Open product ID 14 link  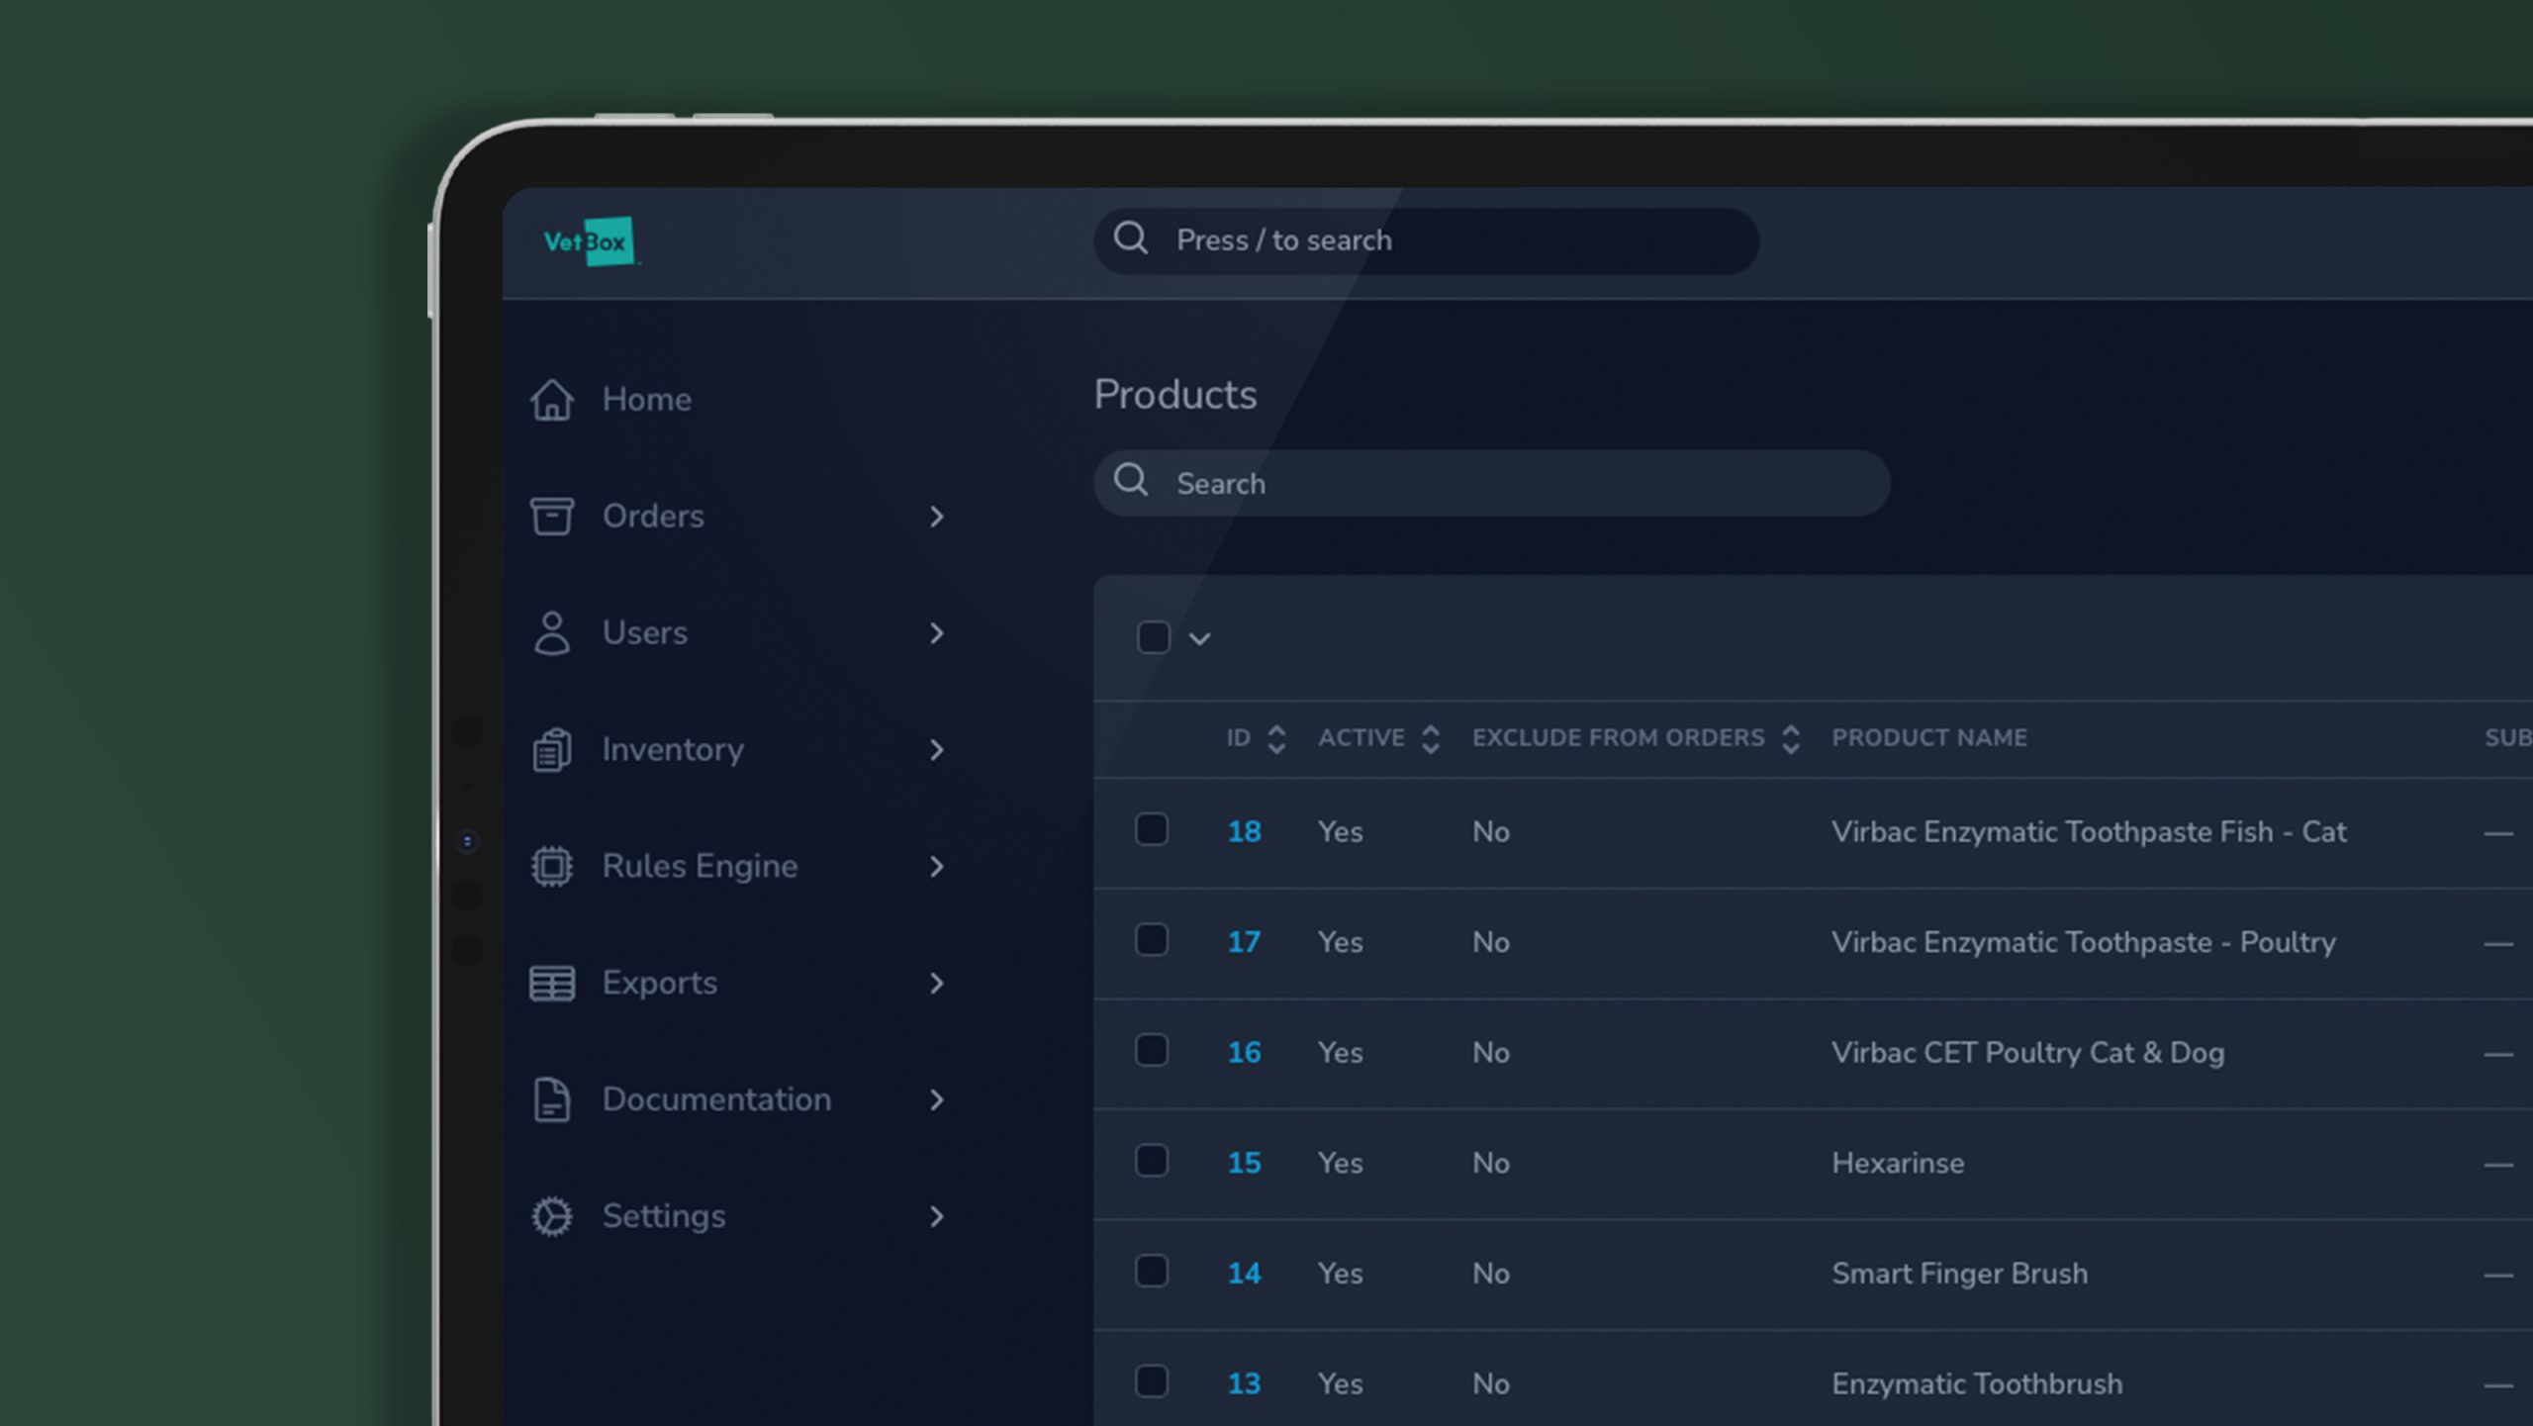[1244, 1273]
